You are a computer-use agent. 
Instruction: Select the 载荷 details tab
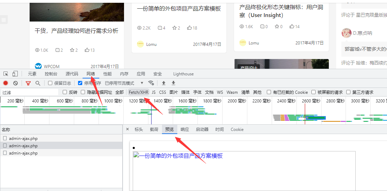click(154, 130)
